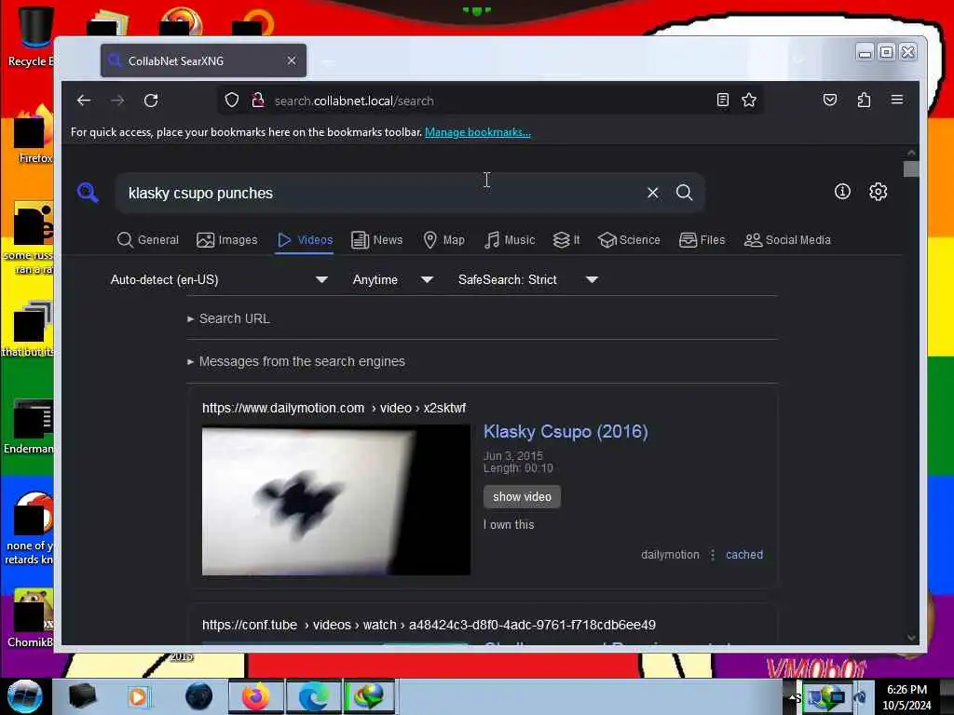Switch to Files search category
954x715 pixels.
coord(702,240)
